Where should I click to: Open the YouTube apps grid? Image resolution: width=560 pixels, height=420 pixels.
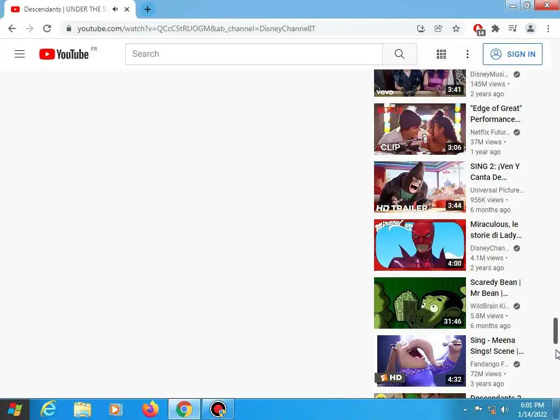[x=441, y=54]
